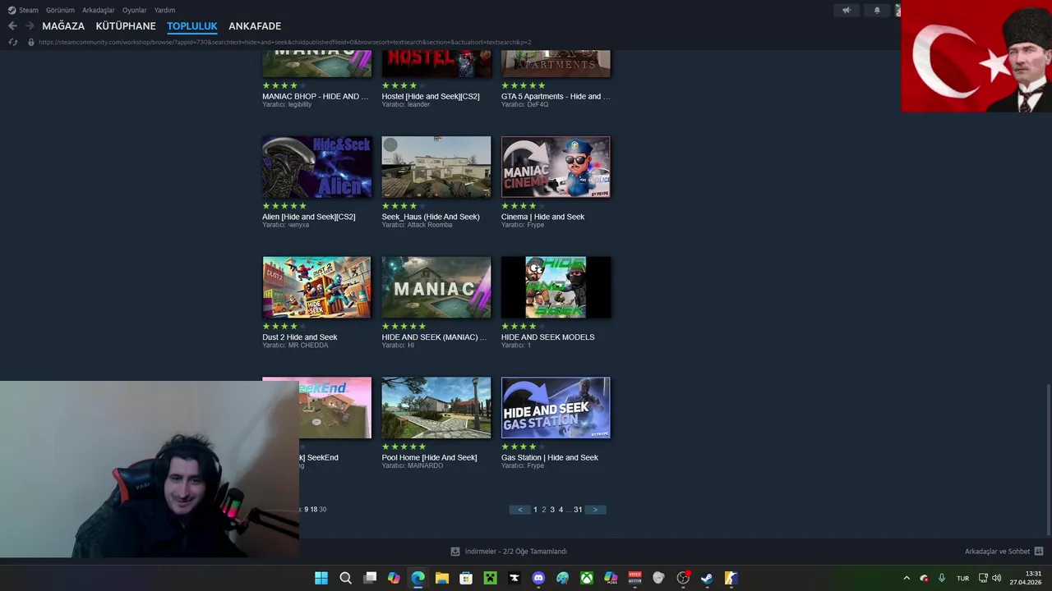Go to results page 4

coord(561,510)
